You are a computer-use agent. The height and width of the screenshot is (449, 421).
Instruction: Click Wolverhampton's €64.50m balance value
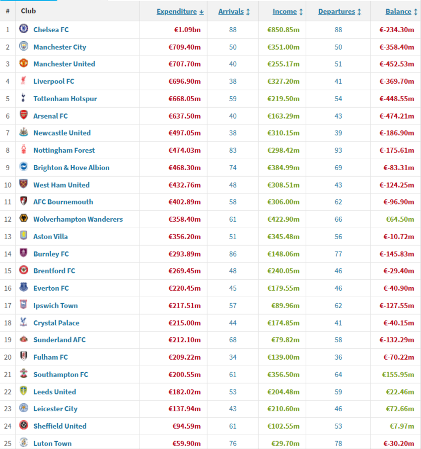pos(400,219)
